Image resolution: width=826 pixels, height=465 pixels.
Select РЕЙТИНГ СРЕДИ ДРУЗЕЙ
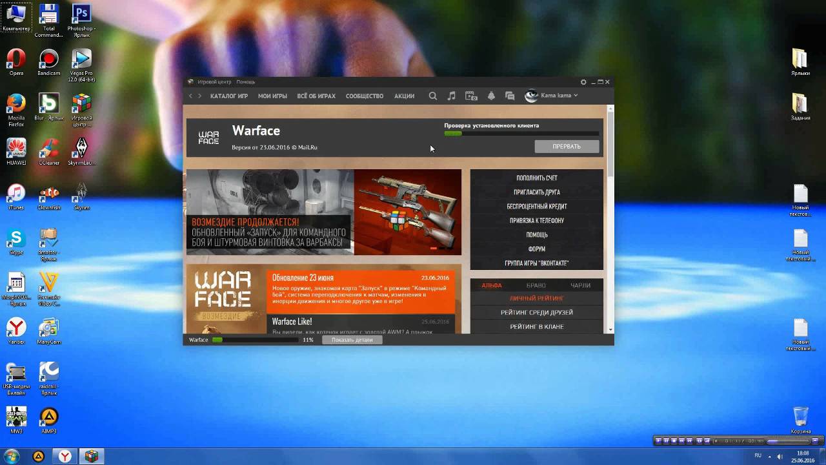point(537,313)
